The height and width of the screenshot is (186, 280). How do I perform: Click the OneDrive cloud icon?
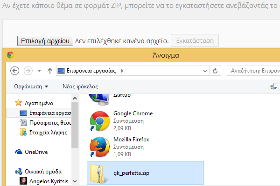click(x=19, y=152)
